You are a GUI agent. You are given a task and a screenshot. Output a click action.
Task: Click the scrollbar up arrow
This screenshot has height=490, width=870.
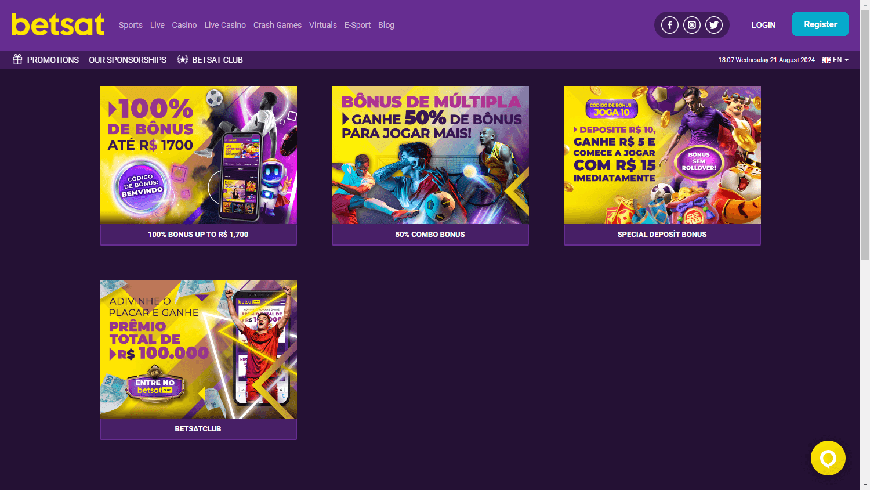[x=865, y=5]
